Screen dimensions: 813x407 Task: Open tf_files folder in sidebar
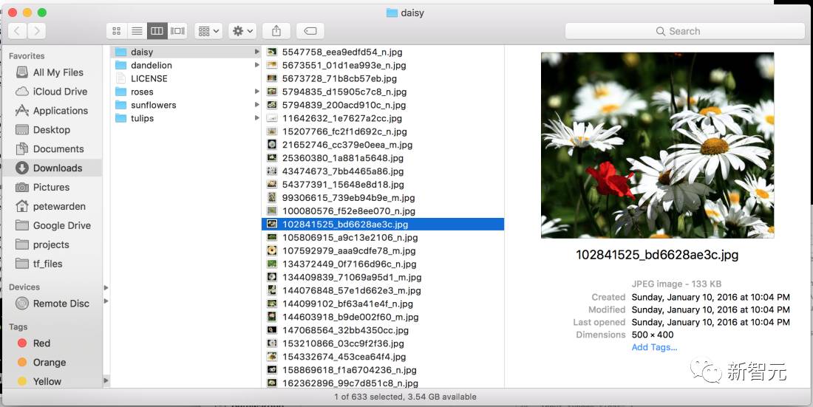click(52, 264)
